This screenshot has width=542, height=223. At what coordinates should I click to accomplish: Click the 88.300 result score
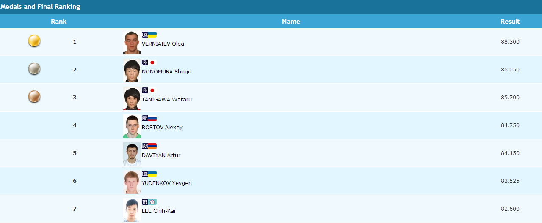click(x=510, y=42)
